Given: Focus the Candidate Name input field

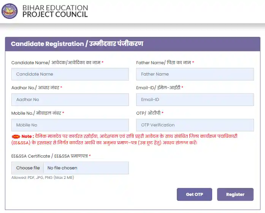Looking at the screenshot, I should tap(70, 74).
